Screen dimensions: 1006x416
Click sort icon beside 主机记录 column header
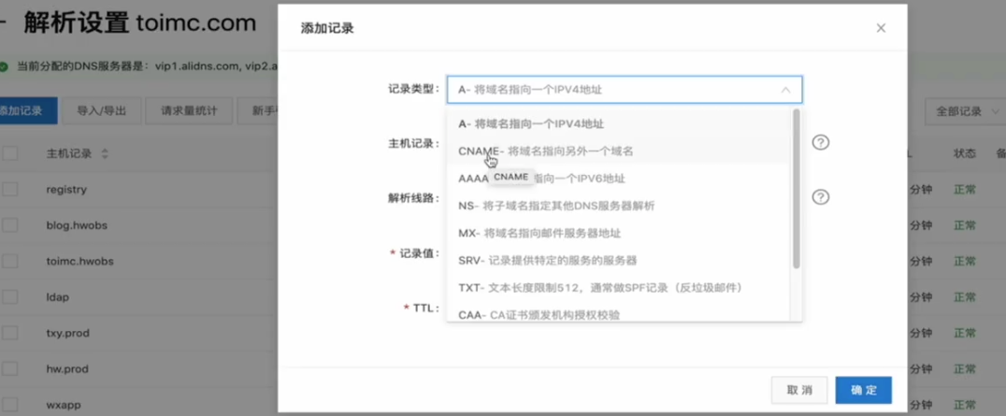click(105, 153)
